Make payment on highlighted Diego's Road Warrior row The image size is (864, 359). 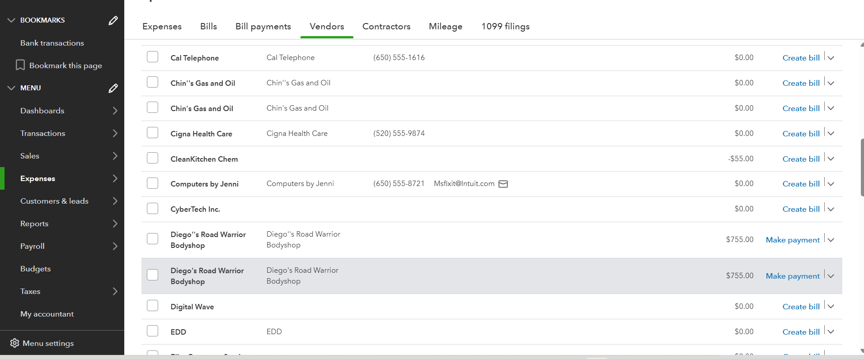point(793,276)
